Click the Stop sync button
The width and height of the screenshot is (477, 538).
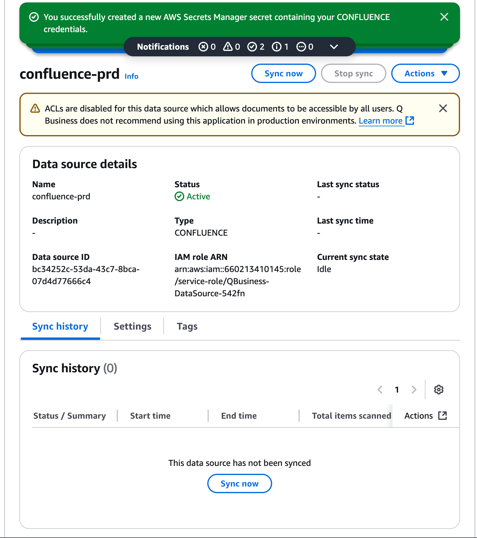(x=353, y=73)
